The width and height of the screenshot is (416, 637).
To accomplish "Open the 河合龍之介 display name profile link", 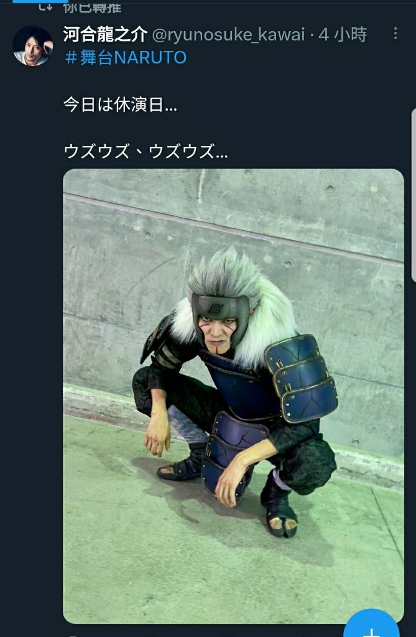I will [105, 35].
